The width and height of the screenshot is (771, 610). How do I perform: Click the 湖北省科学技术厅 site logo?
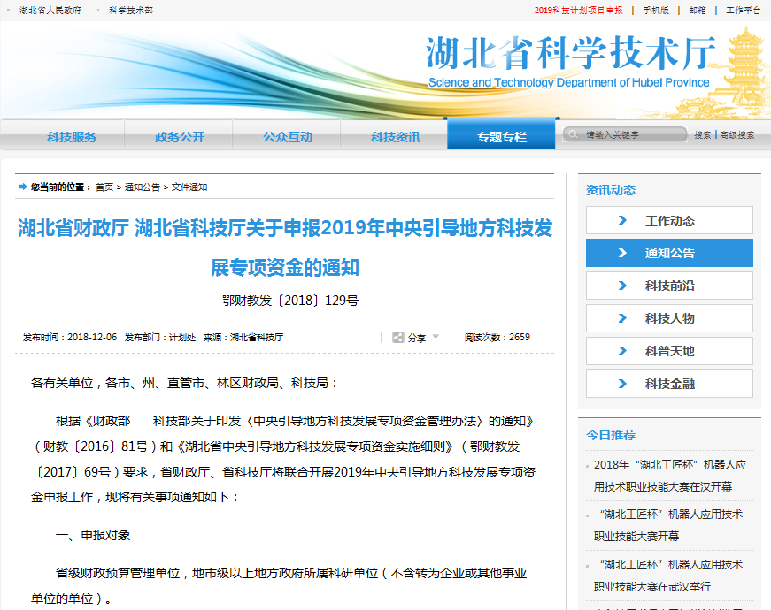[569, 62]
